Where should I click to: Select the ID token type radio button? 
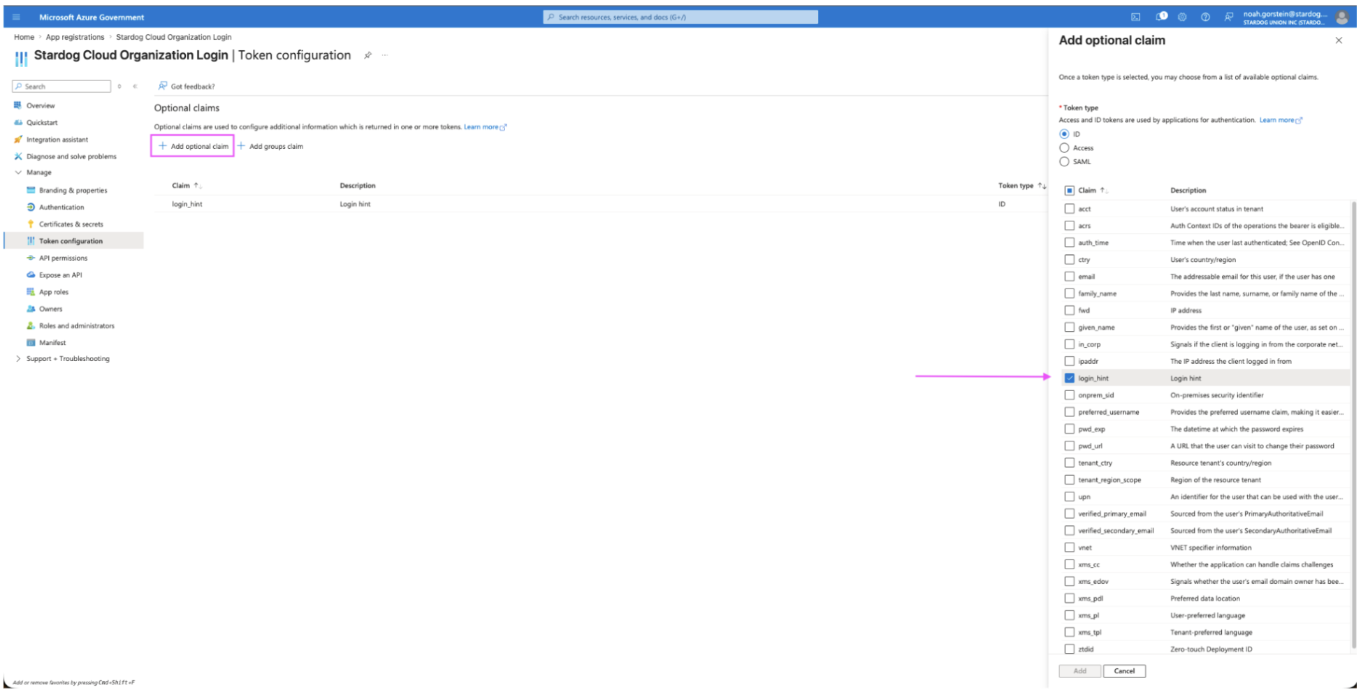coord(1064,134)
